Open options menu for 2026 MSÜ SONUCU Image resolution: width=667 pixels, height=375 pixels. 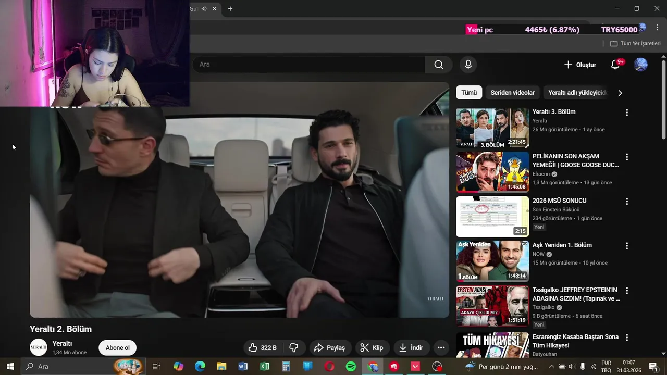pyautogui.click(x=627, y=201)
